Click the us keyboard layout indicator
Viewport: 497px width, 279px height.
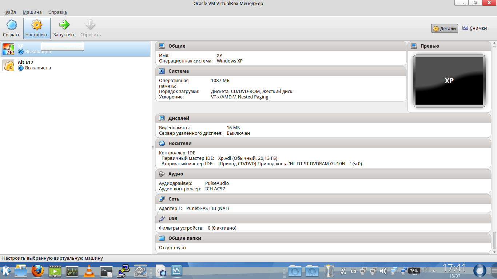(353, 271)
